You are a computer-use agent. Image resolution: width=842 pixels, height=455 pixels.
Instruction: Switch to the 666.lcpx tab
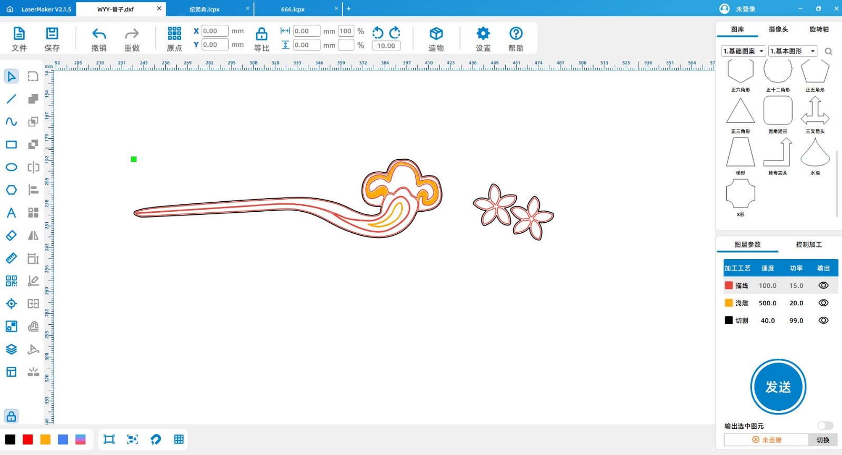pyautogui.click(x=293, y=9)
